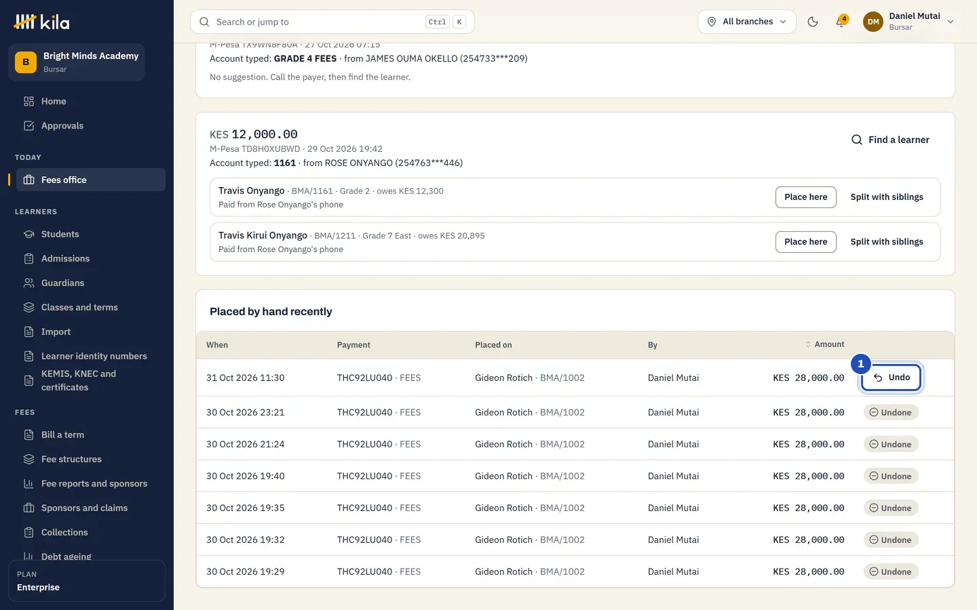
Task: Click Undone badge for 30 Oct 19:29
Action: pyautogui.click(x=891, y=572)
